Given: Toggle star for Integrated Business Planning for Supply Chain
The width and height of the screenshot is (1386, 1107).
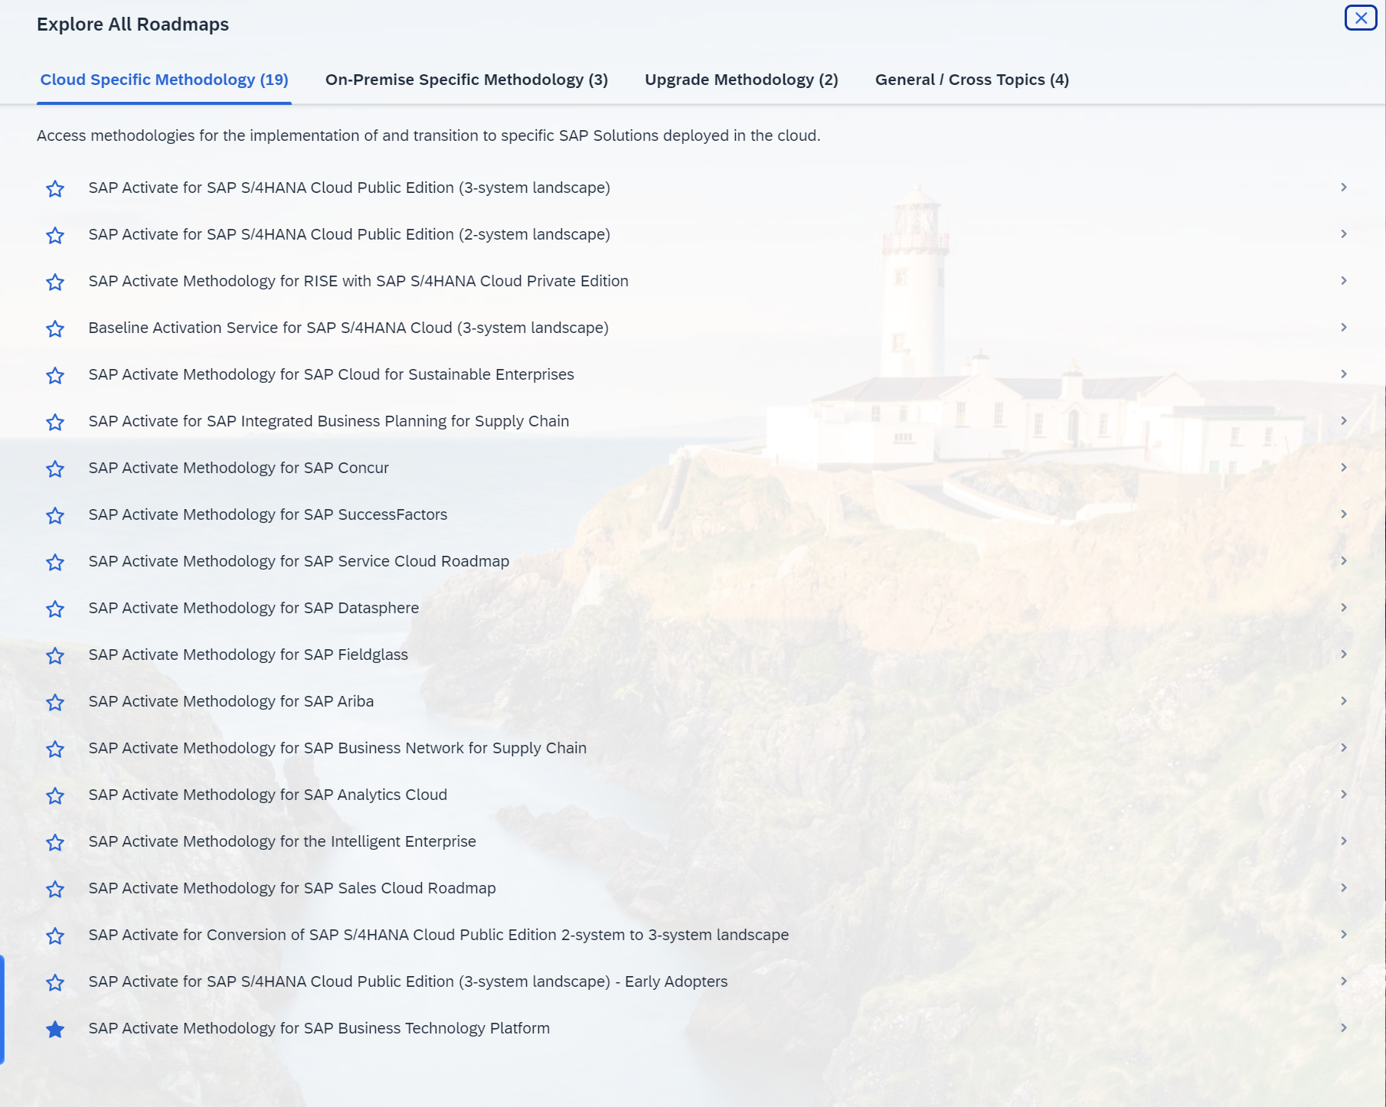Looking at the screenshot, I should [55, 422].
